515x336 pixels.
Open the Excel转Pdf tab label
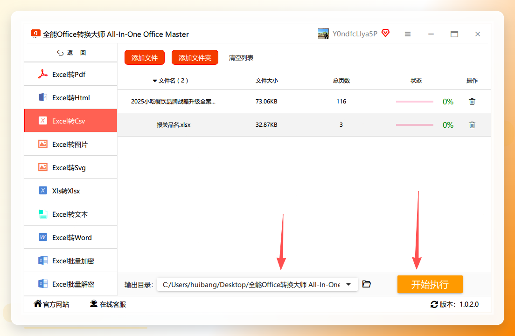point(69,75)
